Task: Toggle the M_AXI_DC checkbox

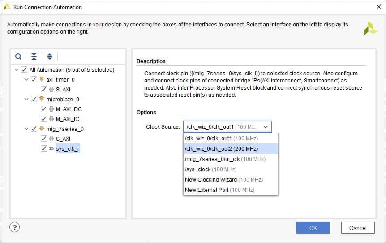Action: tap(43, 109)
